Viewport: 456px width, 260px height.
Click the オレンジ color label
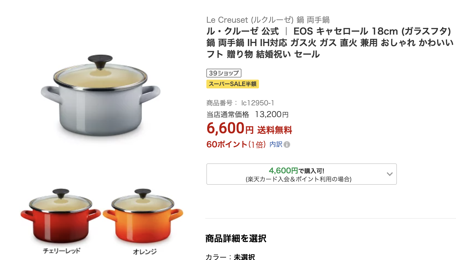pos(145,252)
